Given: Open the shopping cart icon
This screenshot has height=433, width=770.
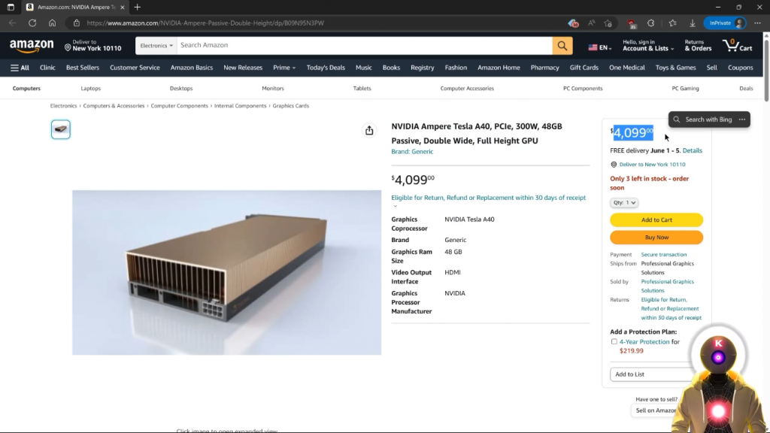Looking at the screenshot, I should (x=737, y=46).
